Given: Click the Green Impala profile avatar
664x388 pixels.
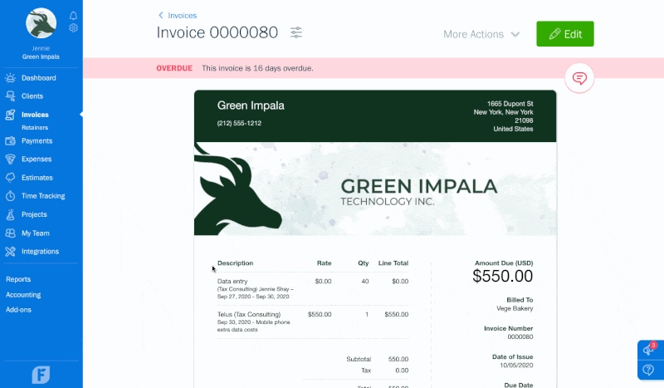Looking at the screenshot, I should [x=41, y=23].
